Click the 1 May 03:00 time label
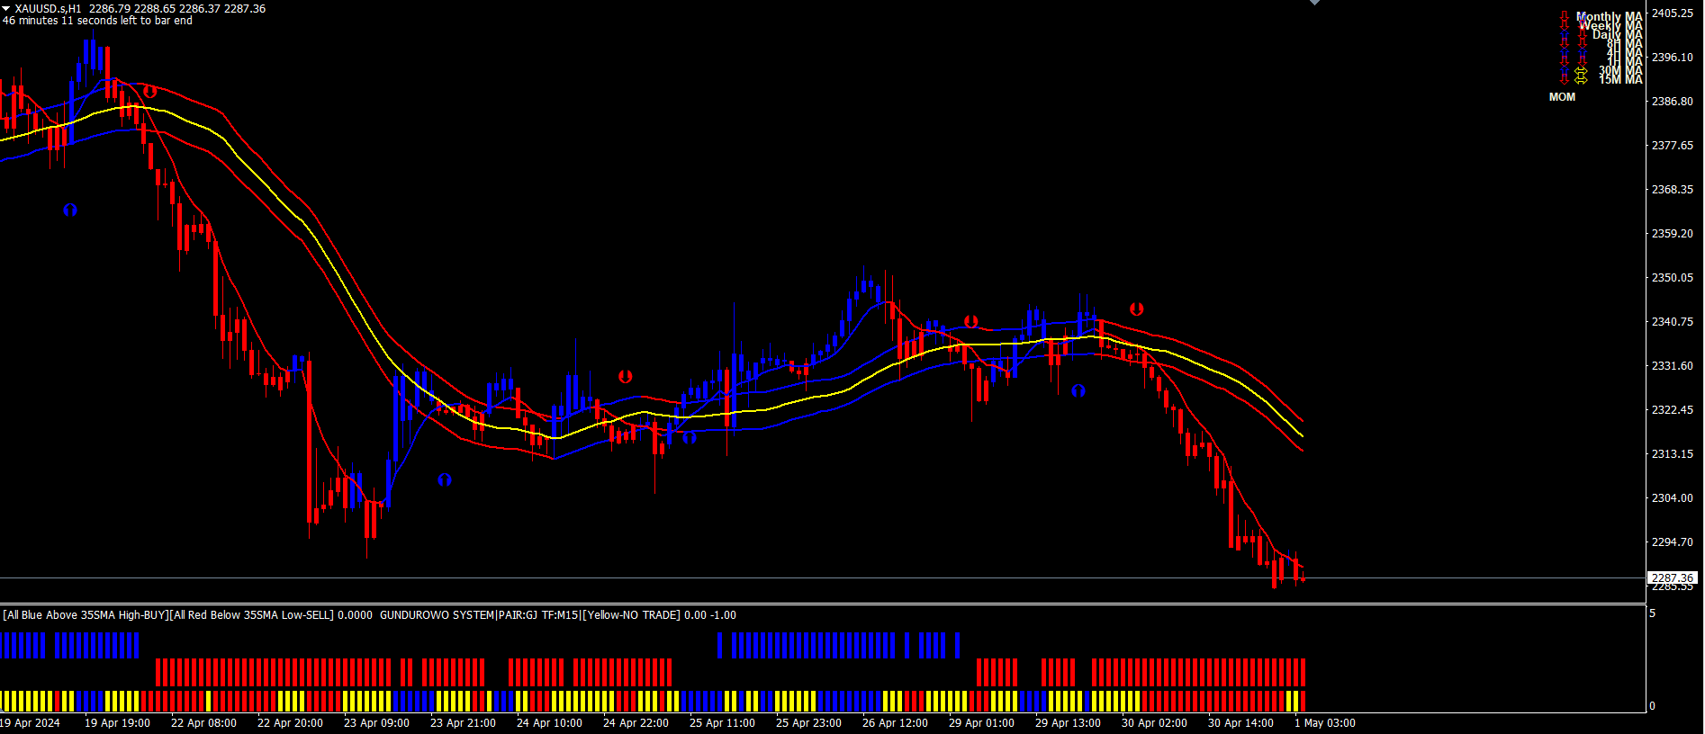The height and width of the screenshot is (734, 1705). 1325,723
